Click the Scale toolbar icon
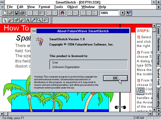Viewport: 161px width, 120px height. point(89,13)
